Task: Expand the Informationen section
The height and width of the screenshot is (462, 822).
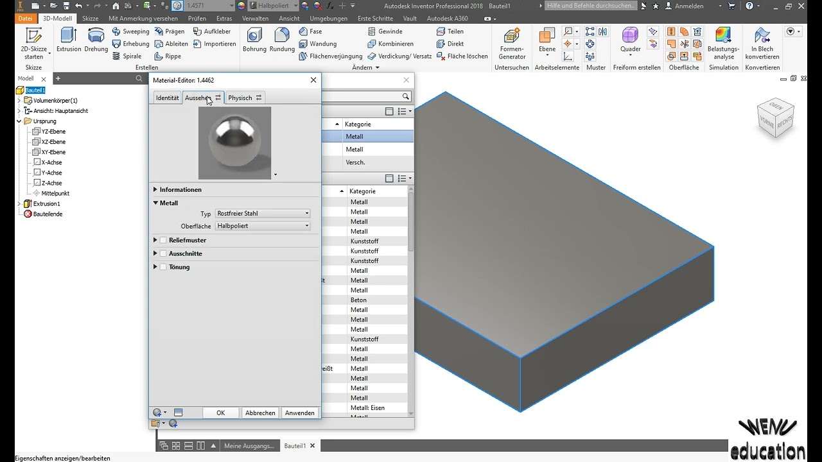Action: click(155, 189)
